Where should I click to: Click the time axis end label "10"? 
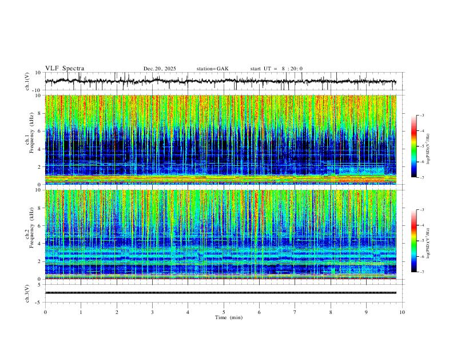click(402, 312)
